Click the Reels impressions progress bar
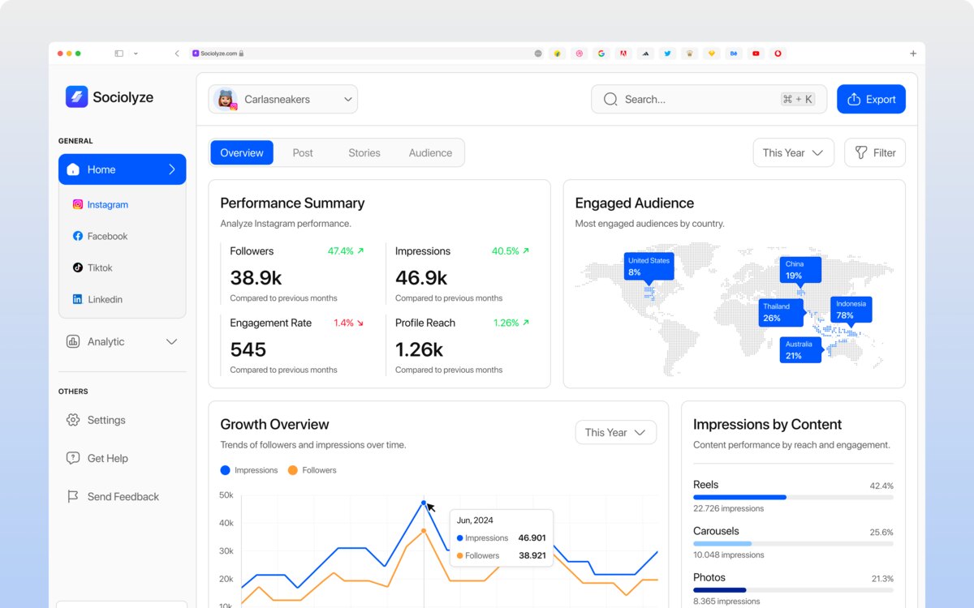Screen dimensions: 974x608 793,497
